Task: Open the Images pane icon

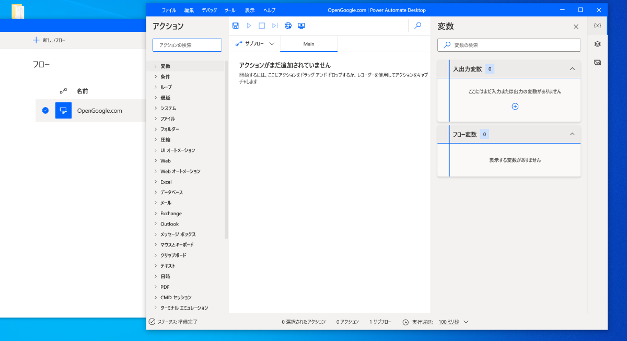Action: [598, 62]
